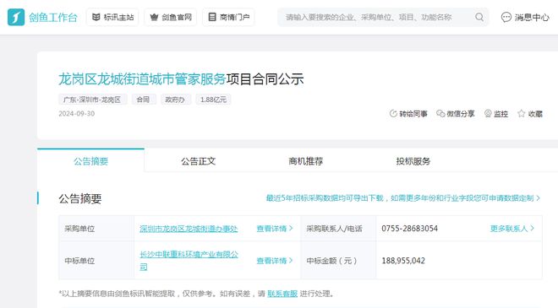Click the 联系客服 link
The width and height of the screenshot is (558, 308).
click(282, 294)
